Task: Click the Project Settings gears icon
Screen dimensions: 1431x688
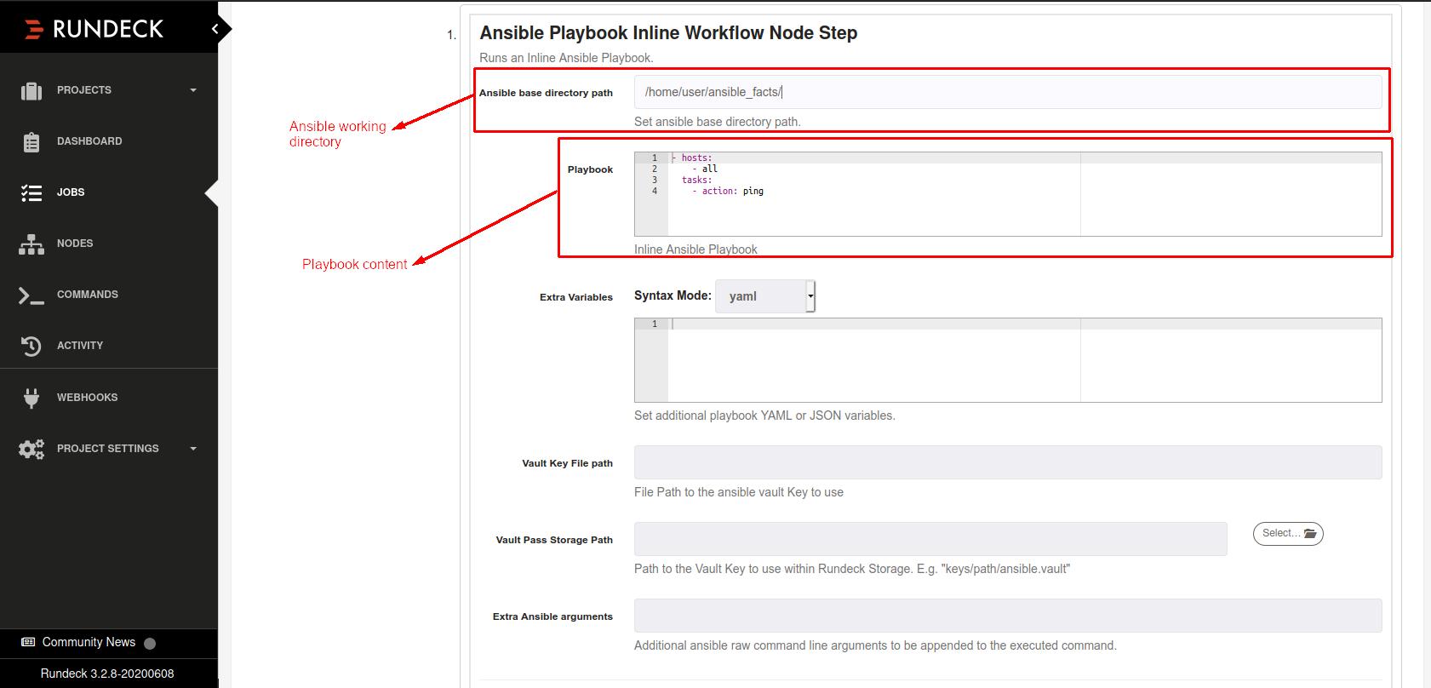Action: point(31,449)
